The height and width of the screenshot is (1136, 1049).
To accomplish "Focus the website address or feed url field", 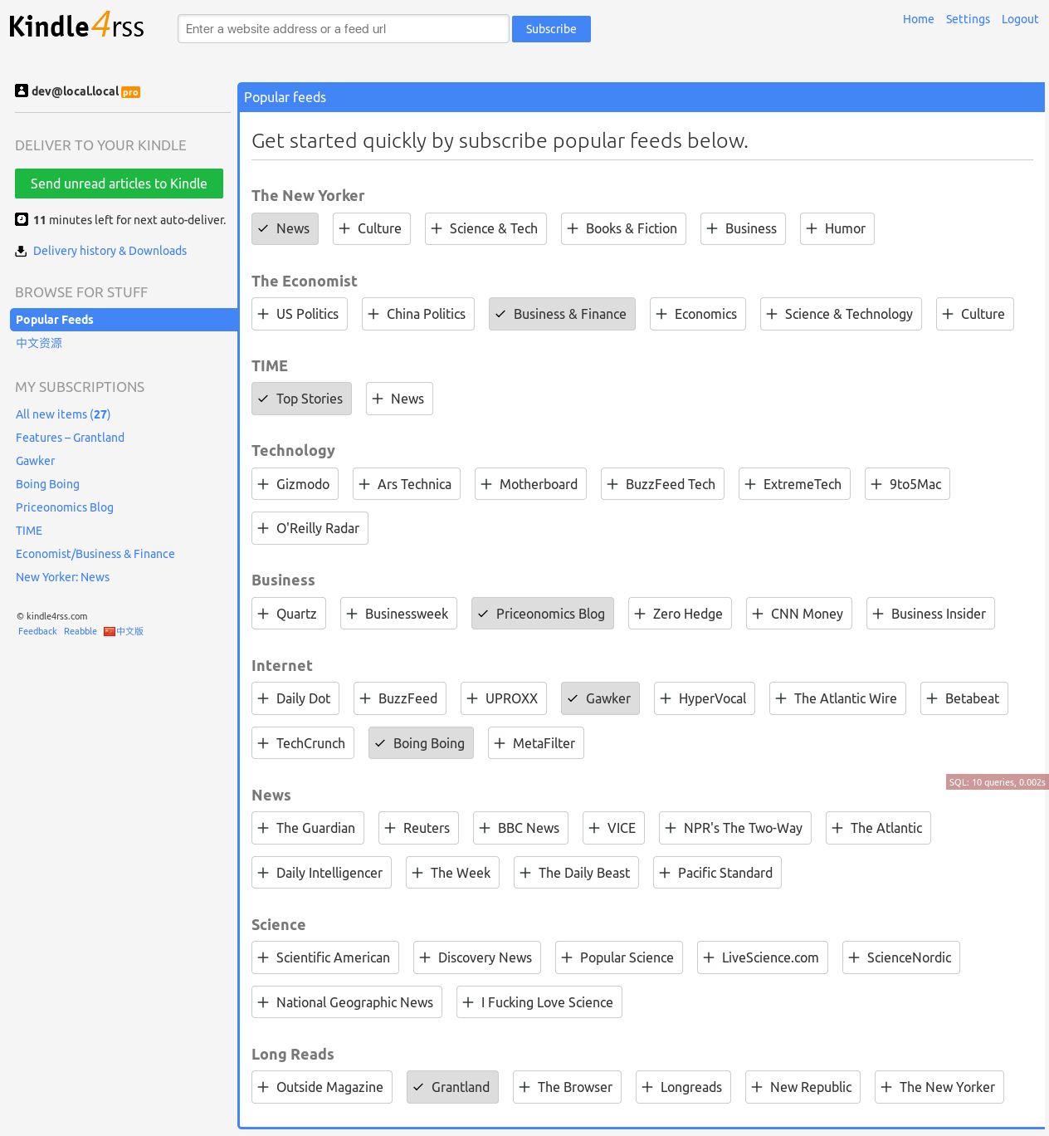I will [x=344, y=29].
